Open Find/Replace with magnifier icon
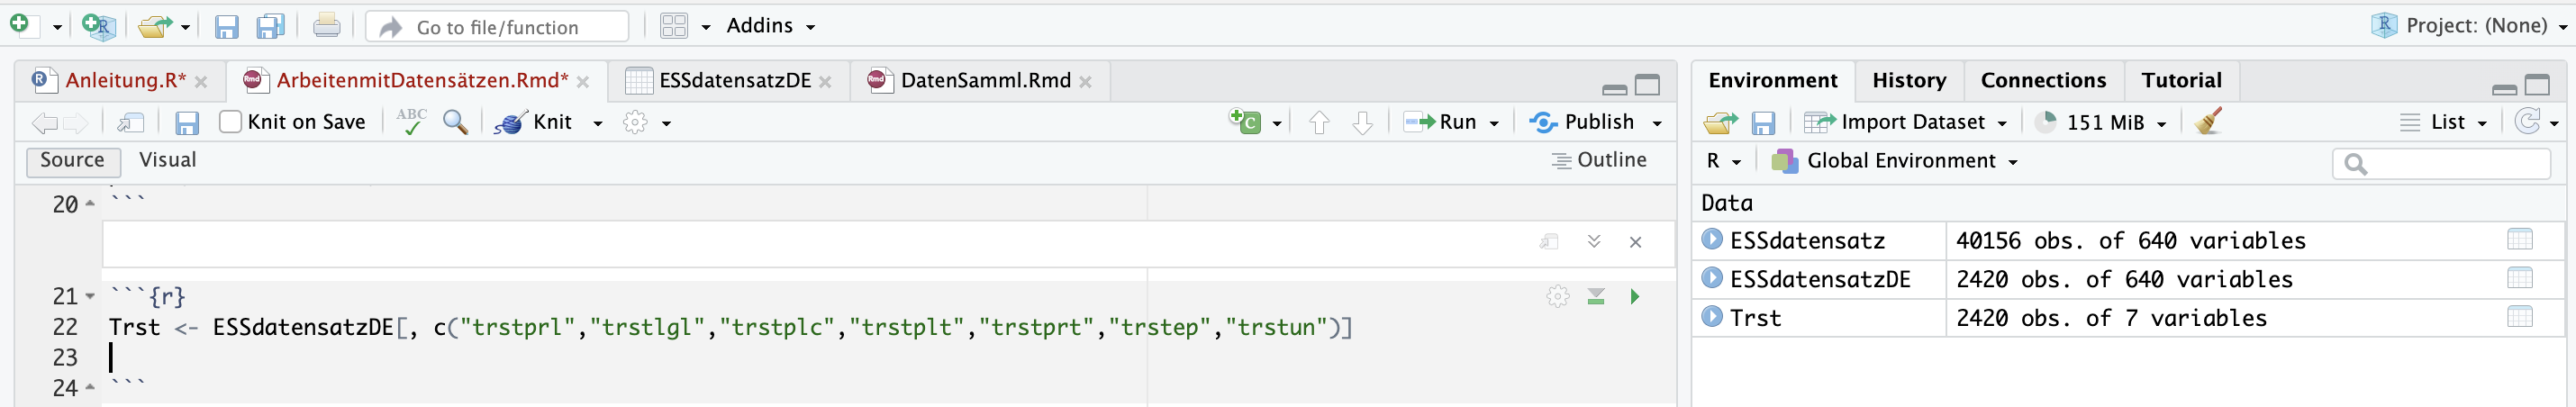 pyautogui.click(x=456, y=122)
